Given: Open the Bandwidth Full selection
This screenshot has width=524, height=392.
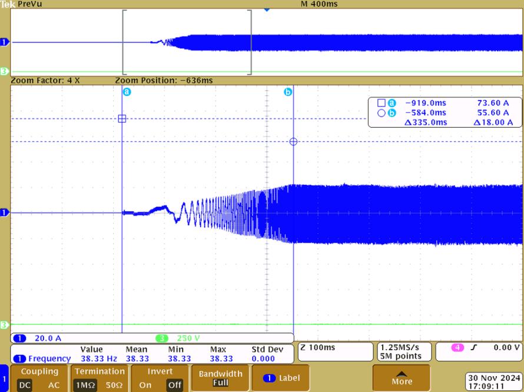Looking at the screenshot, I should coord(220,378).
